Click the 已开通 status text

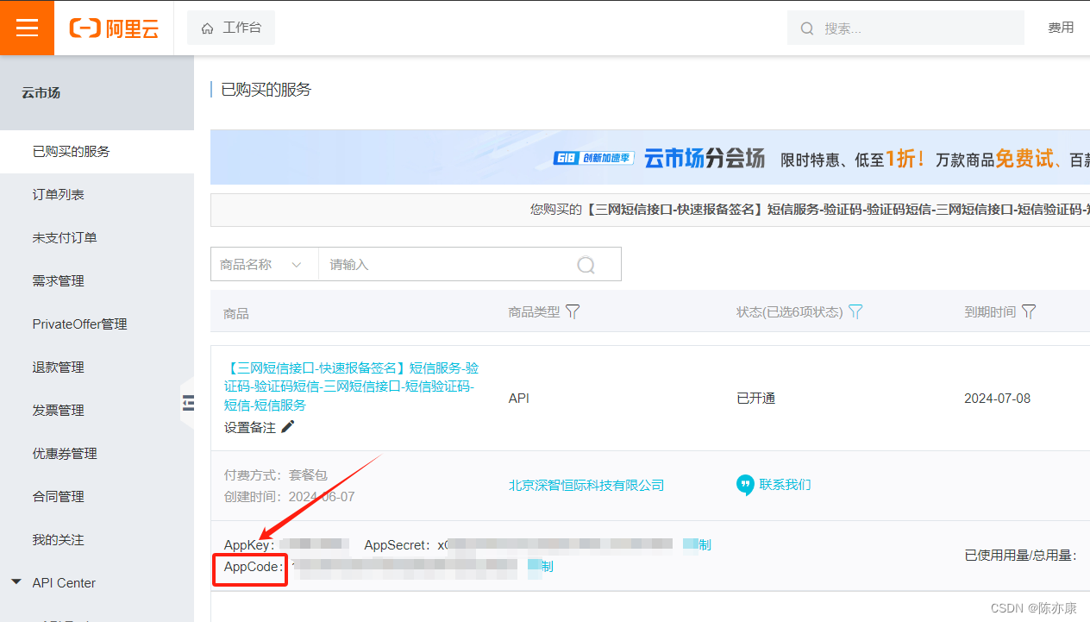pos(756,399)
